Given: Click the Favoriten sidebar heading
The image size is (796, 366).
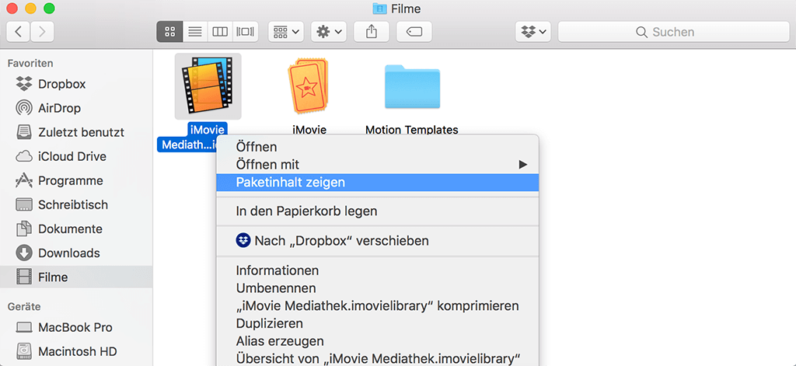Looking at the screenshot, I should [30, 64].
